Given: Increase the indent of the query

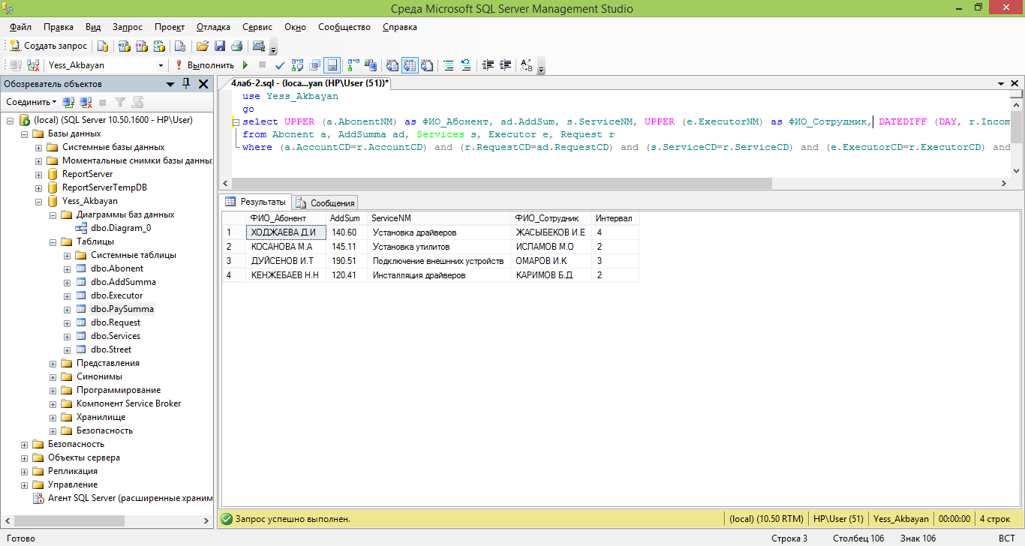Looking at the screenshot, I should point(506,65).
